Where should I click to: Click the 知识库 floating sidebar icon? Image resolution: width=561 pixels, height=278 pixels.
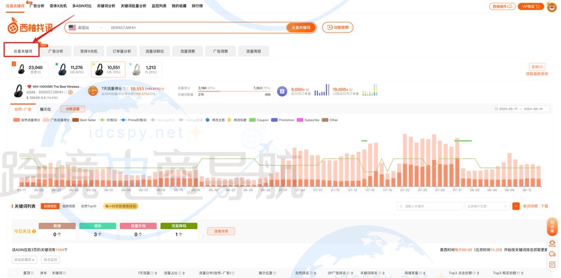tap(552, 226)
